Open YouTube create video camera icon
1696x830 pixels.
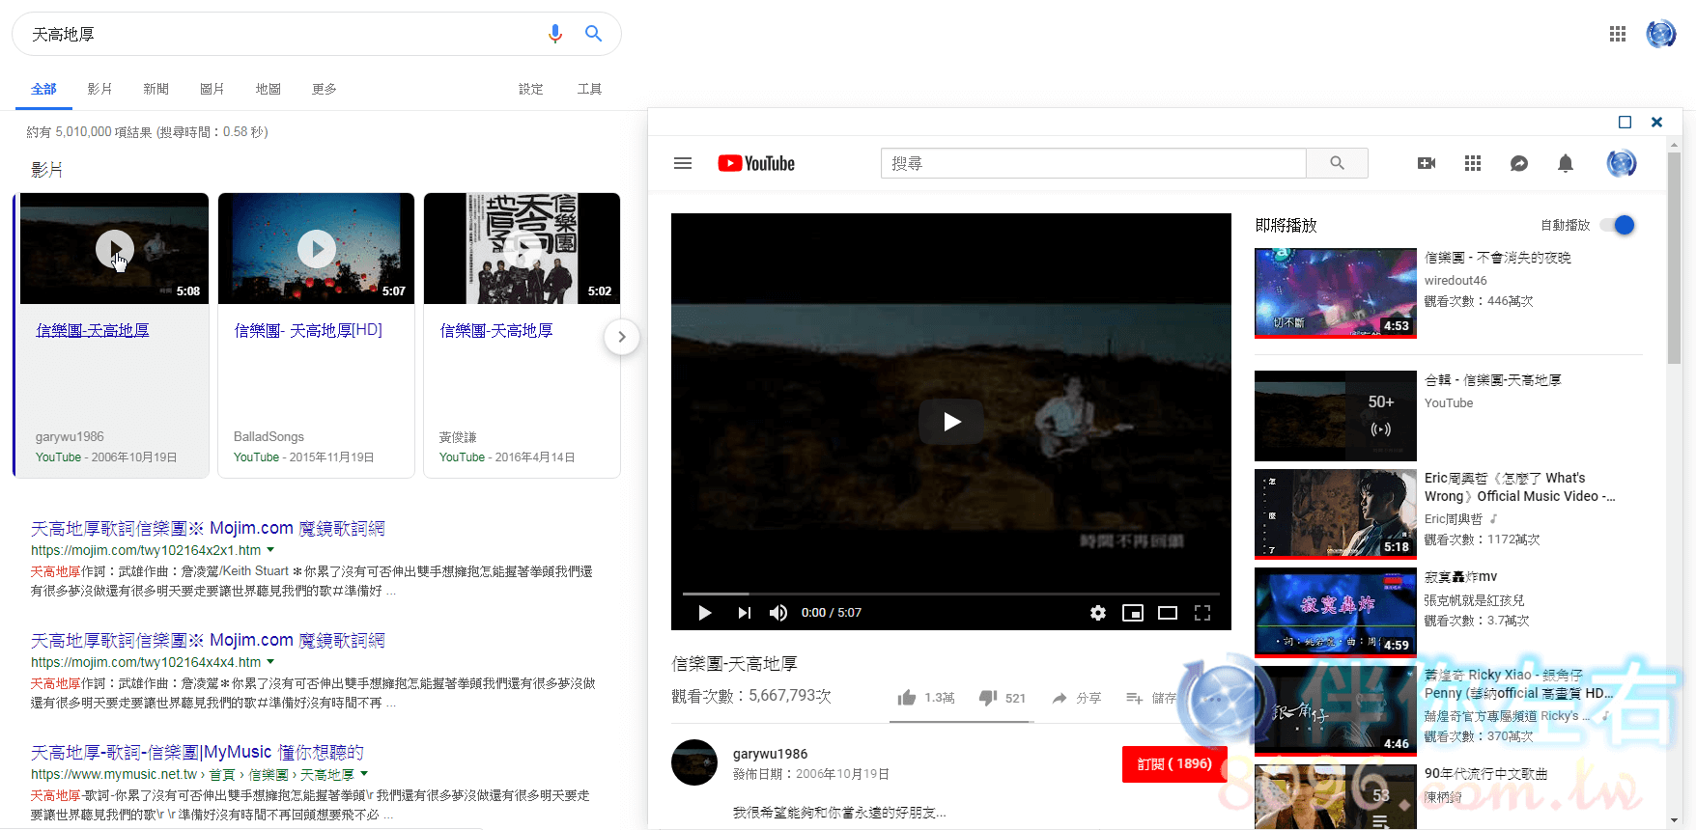coord(1427,163)
